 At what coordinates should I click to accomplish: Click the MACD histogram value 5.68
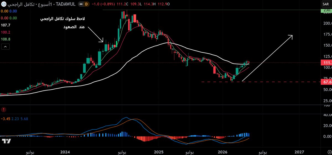click(24, 119)
